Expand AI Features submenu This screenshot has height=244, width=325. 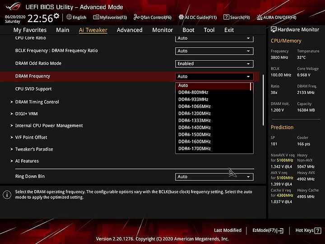(x=24, y=161)
